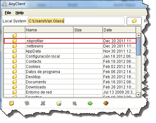The image size is (156, 123).
Task: Click the green transfer arrow icon
Action: [90, 103]
